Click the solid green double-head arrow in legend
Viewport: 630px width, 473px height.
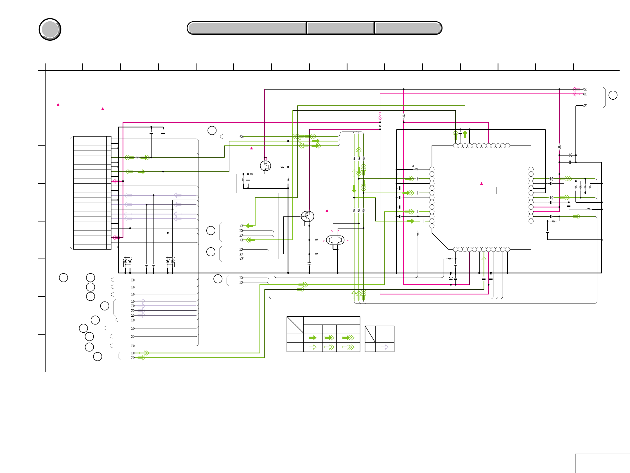click(x=329, y=338)
